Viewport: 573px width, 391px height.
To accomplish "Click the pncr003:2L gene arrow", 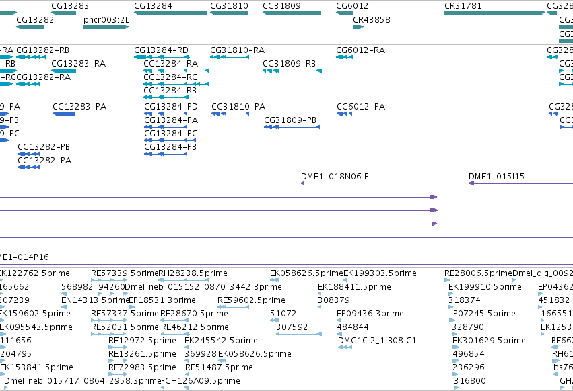I will coord(106,27).
